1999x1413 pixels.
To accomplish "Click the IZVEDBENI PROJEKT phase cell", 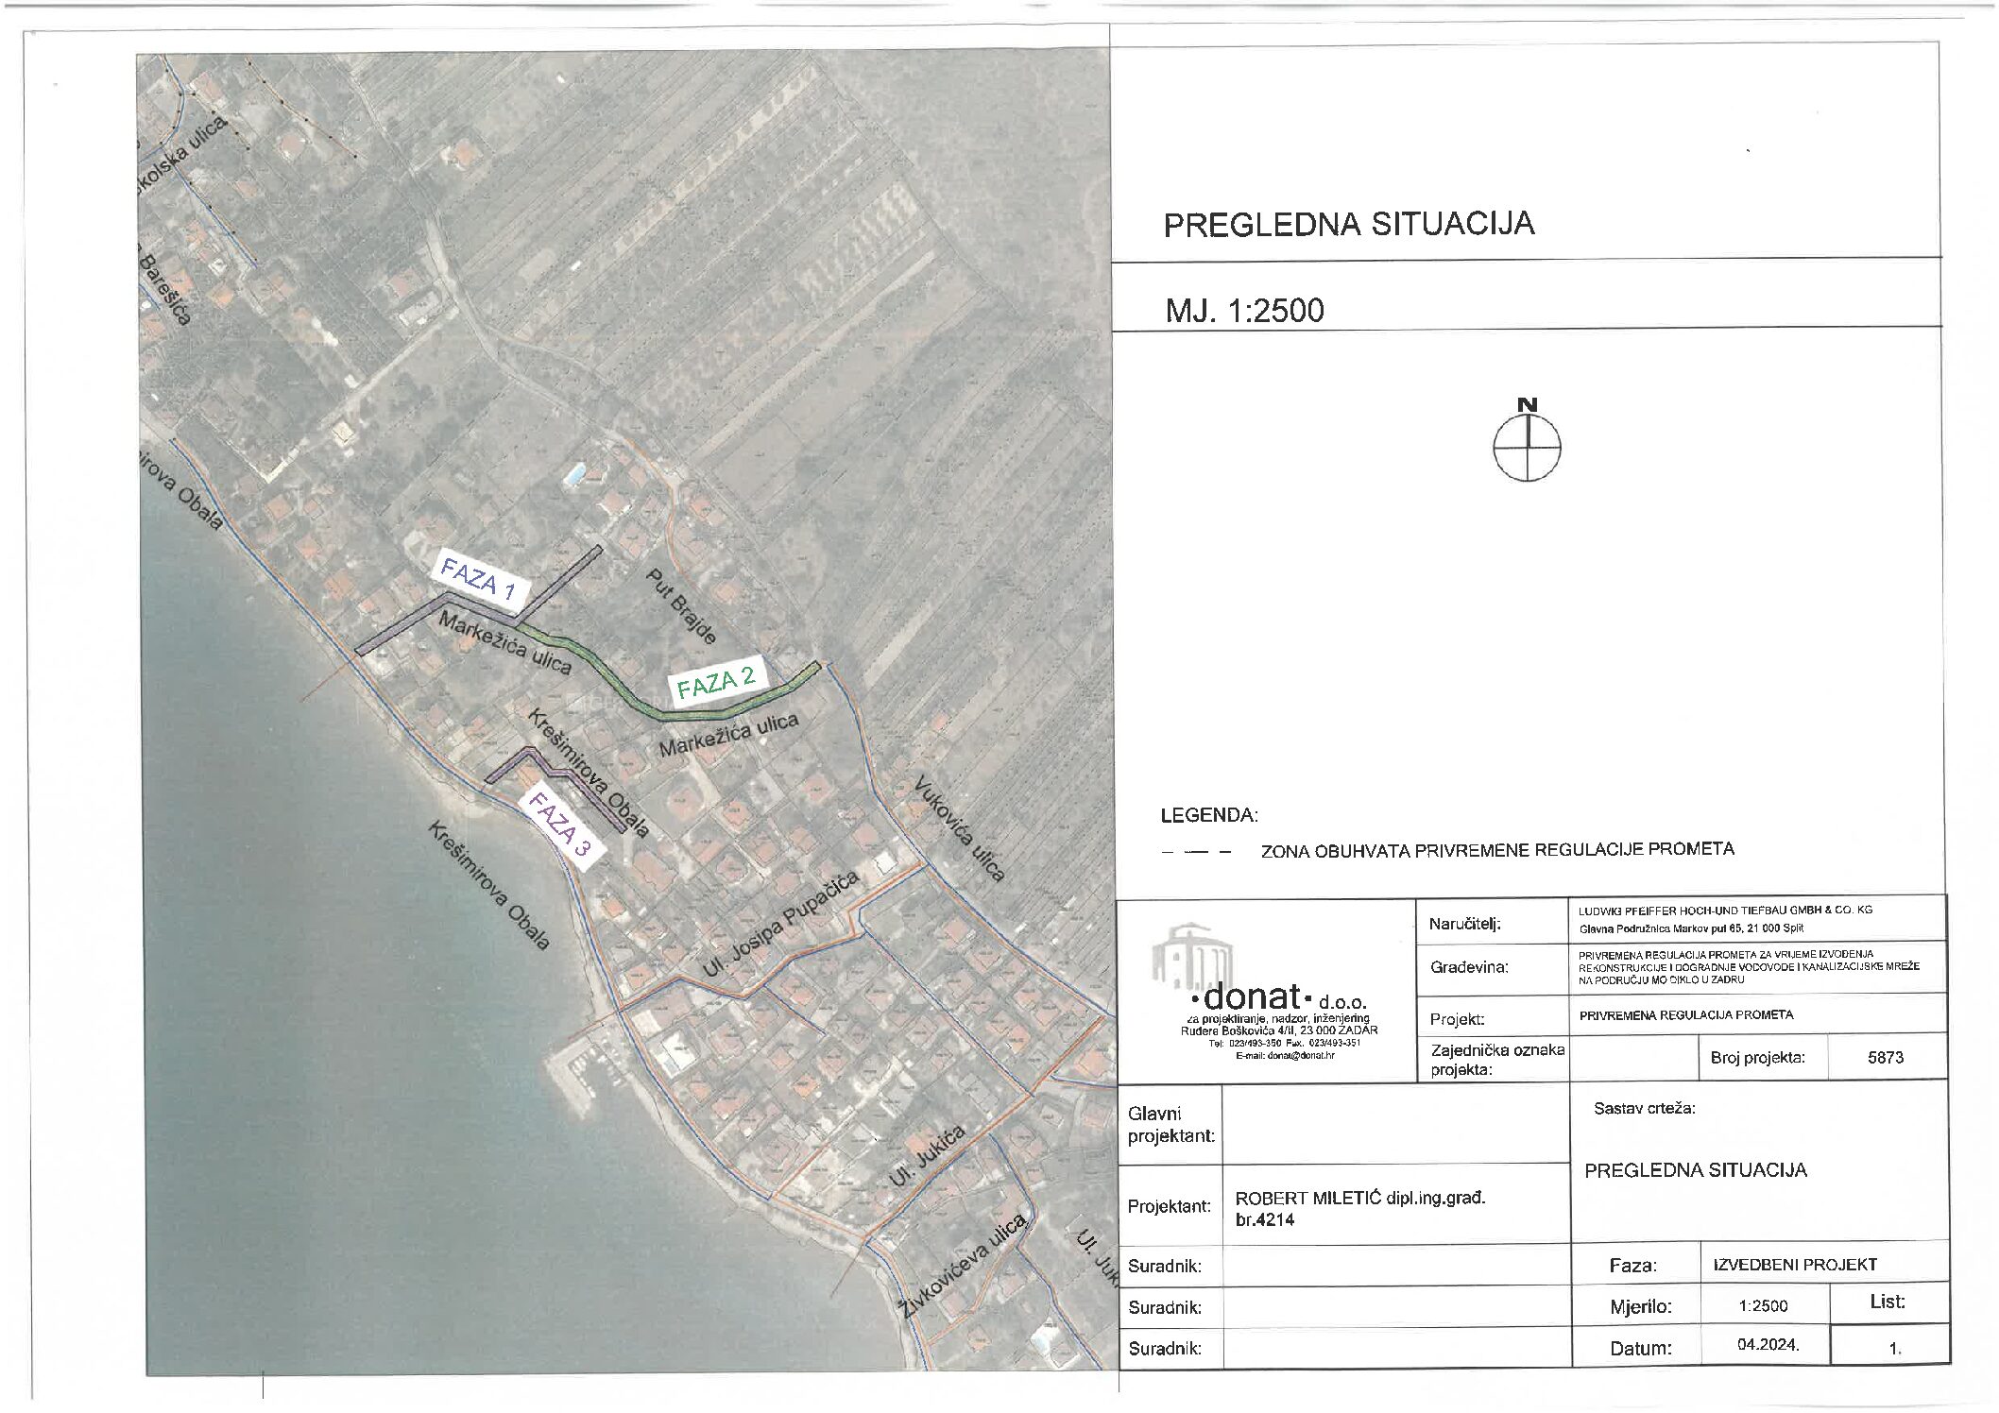I will (x=1794, y=1265).
